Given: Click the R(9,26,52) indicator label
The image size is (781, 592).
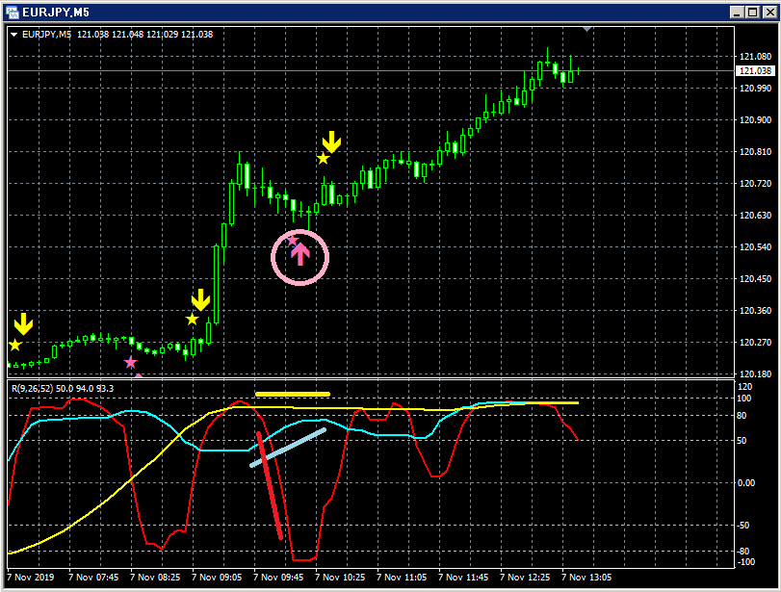Looking at the screenshot, I should 32,388.
